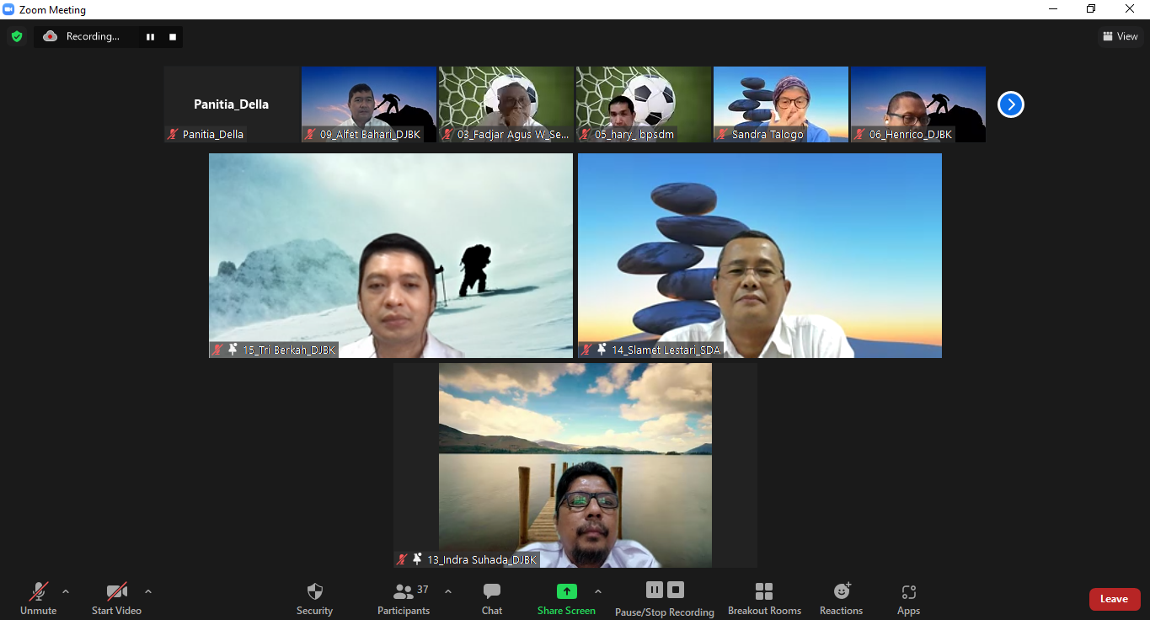Viewport: 1150px width, 620px height.
Task: Click muted mic icon on Panitia_Della label
Action: pyautogui.click(x=174, y=134)
